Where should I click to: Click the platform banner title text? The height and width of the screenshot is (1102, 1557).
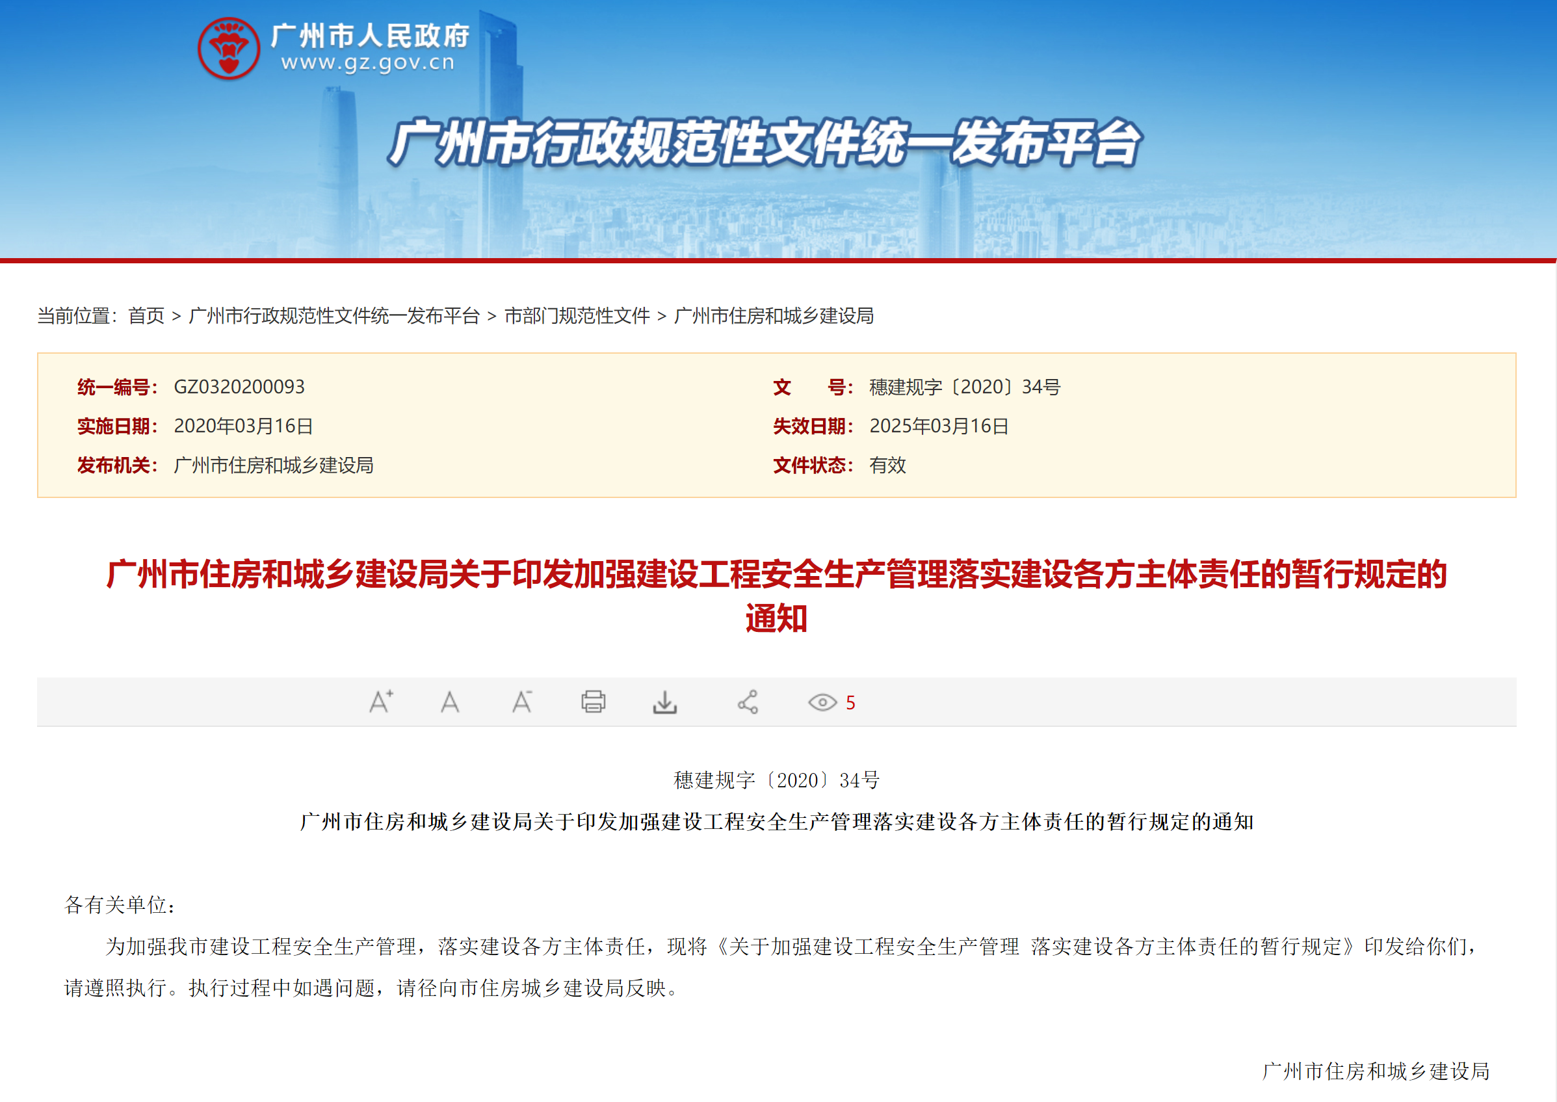coord(765,143)
